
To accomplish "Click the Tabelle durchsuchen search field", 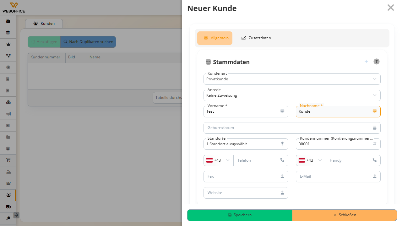I will tap(168, 98).
